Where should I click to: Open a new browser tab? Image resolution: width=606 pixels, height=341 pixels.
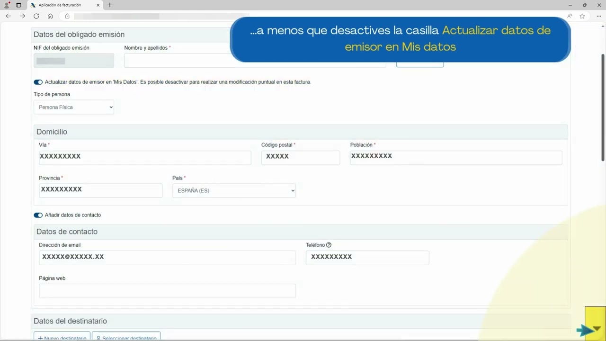pyautogui.click(x=110, y=5)
